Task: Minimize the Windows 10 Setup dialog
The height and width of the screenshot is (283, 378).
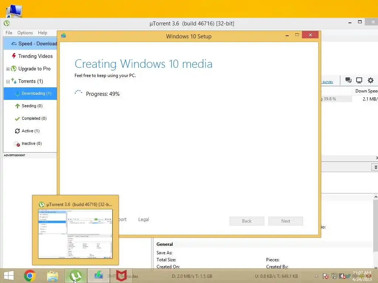Action: point(287,35)
